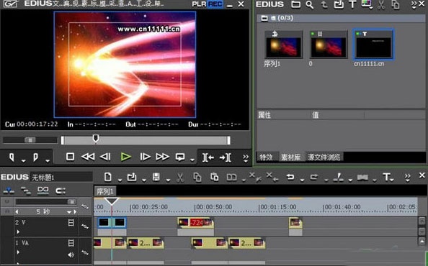Select the cn11111.cn title clip thumbnail
The image size is (428, 266).
(373, 45)
